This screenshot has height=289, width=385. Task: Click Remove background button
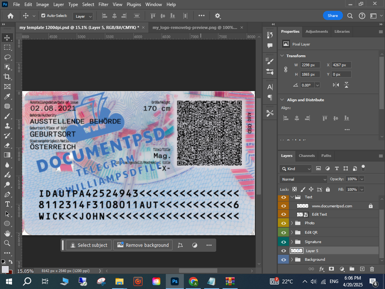[143, 245]
